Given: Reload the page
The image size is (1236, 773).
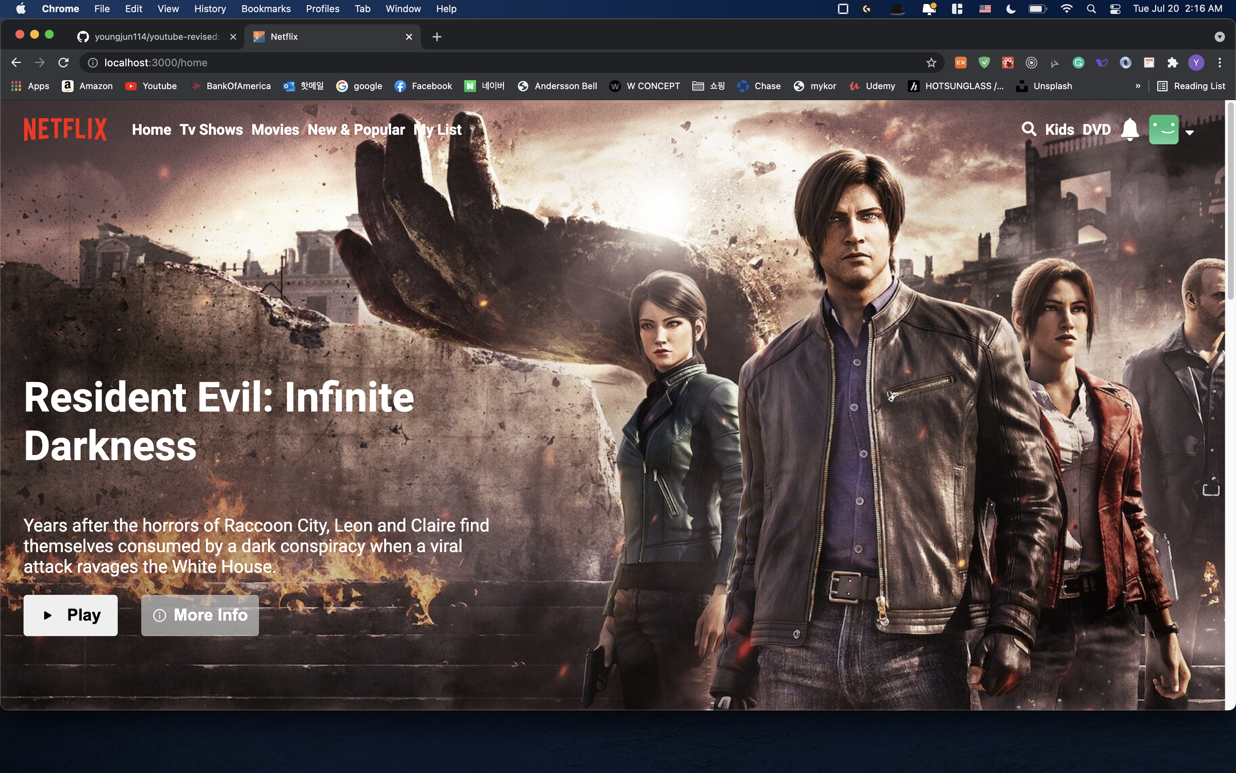Looking at the screenshot, I should tap(63, 62).
